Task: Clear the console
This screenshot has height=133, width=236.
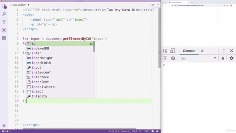Action: tap(173, 58)
